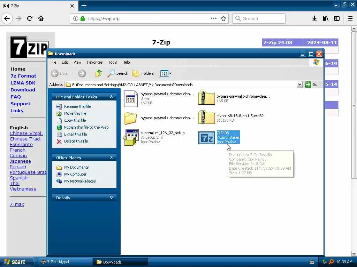
Task: Click the browser Search box
Action: [259, 18]
